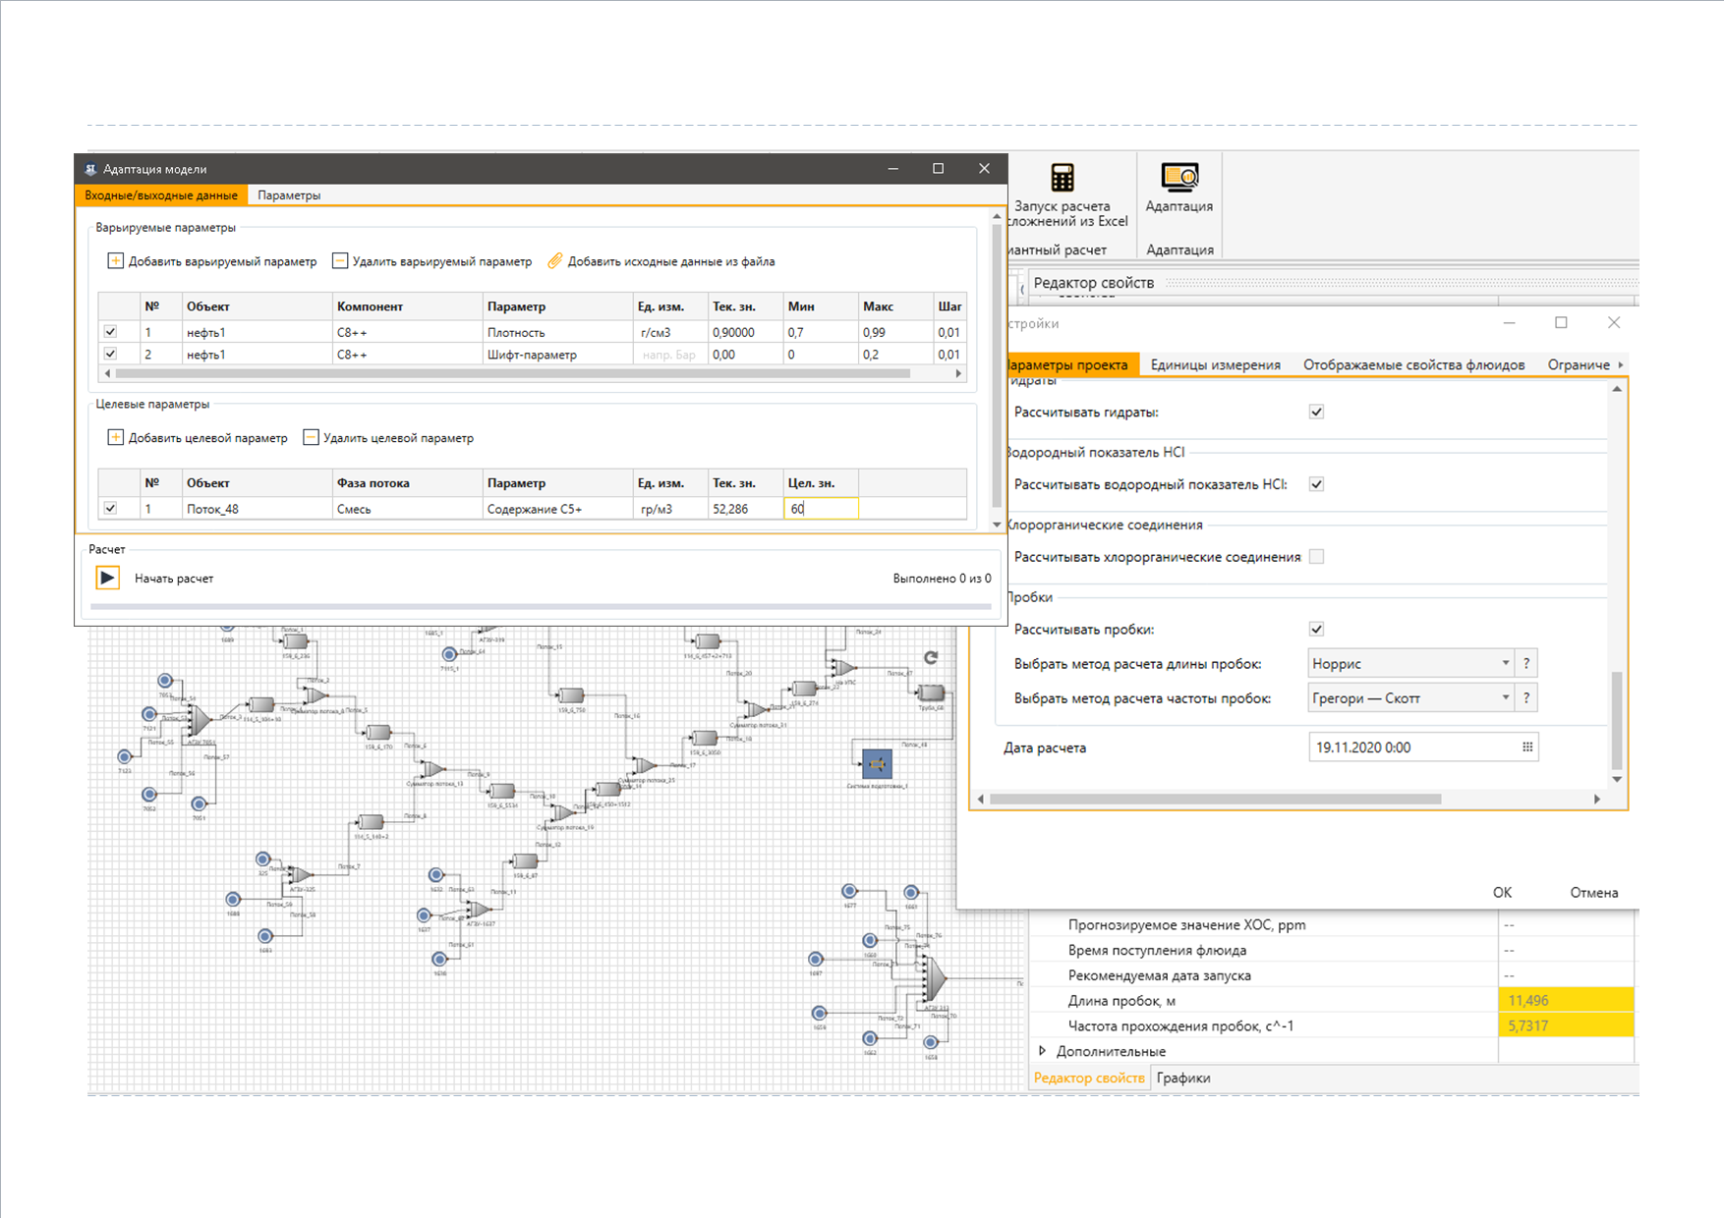The height and width of the screenshot is (1218, 1724).
Task: Start calculation with the play button
Action: [107, 578]
